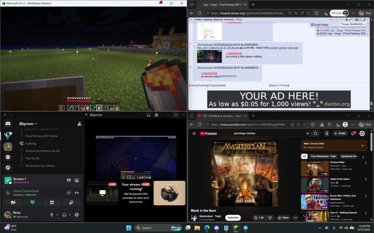Open Discord help question mark icon
This screenshot has height=233, width=374.
pyautogui.click(x=156, y=115)
